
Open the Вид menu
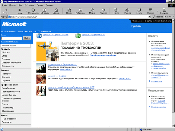[x=20, y=5]
